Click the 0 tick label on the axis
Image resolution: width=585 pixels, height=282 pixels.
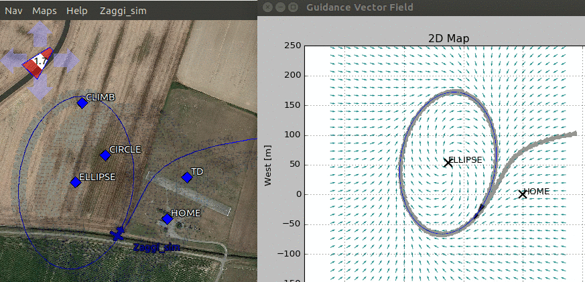tap(300, 194)
